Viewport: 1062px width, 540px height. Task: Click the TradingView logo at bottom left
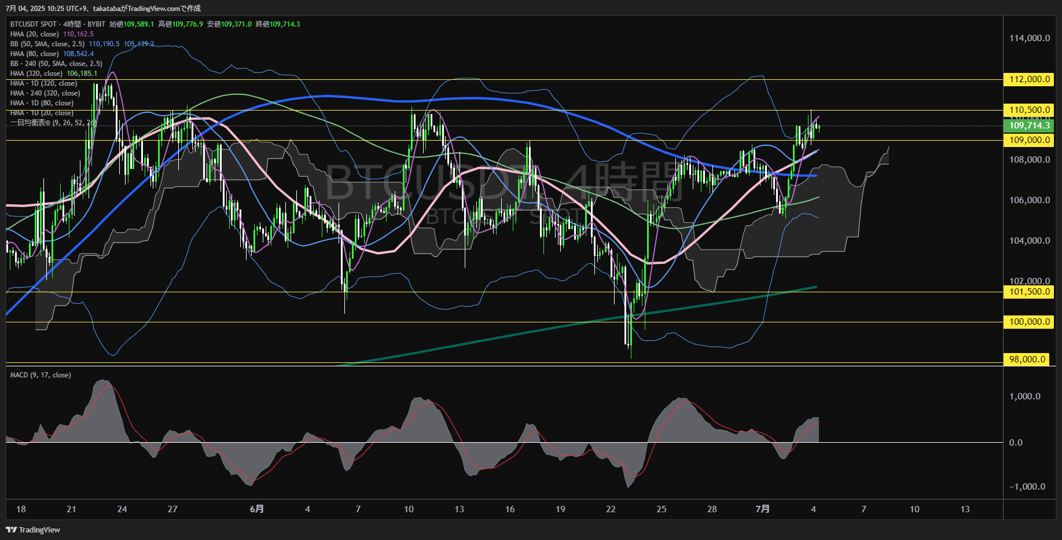33,530
